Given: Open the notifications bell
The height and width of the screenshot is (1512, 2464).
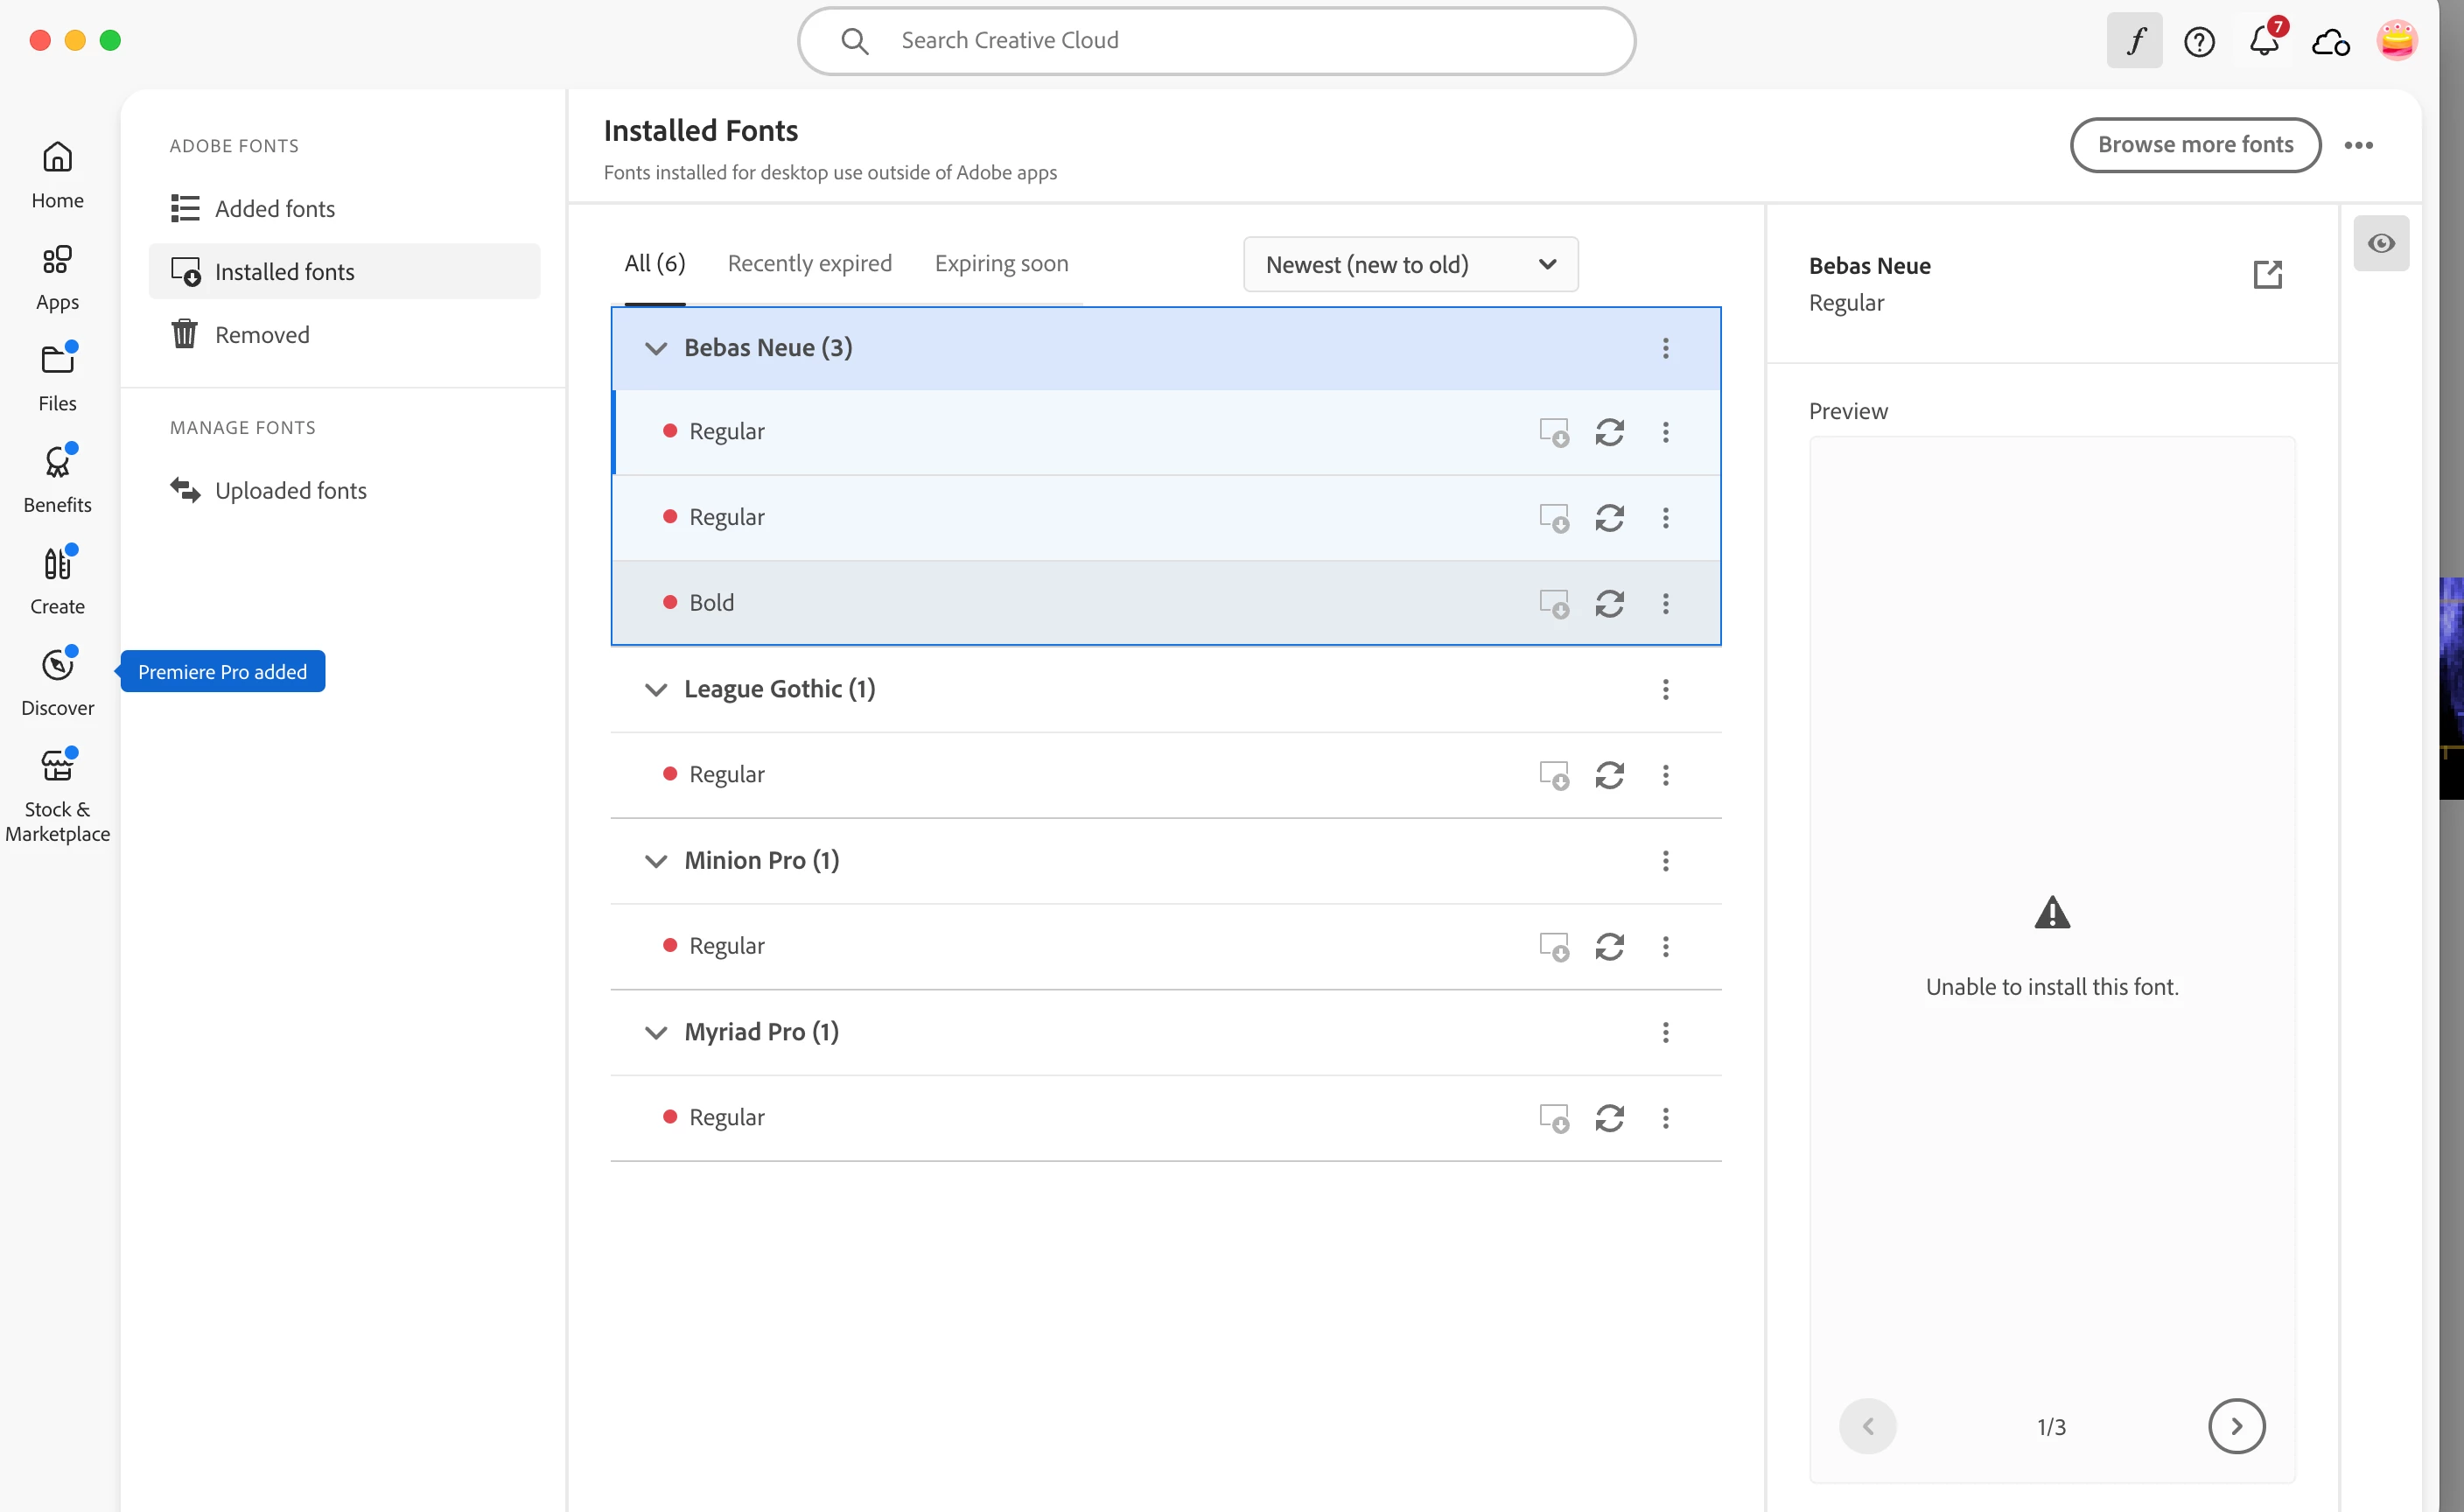Looking at the screenshot, I should point(2263,41).
